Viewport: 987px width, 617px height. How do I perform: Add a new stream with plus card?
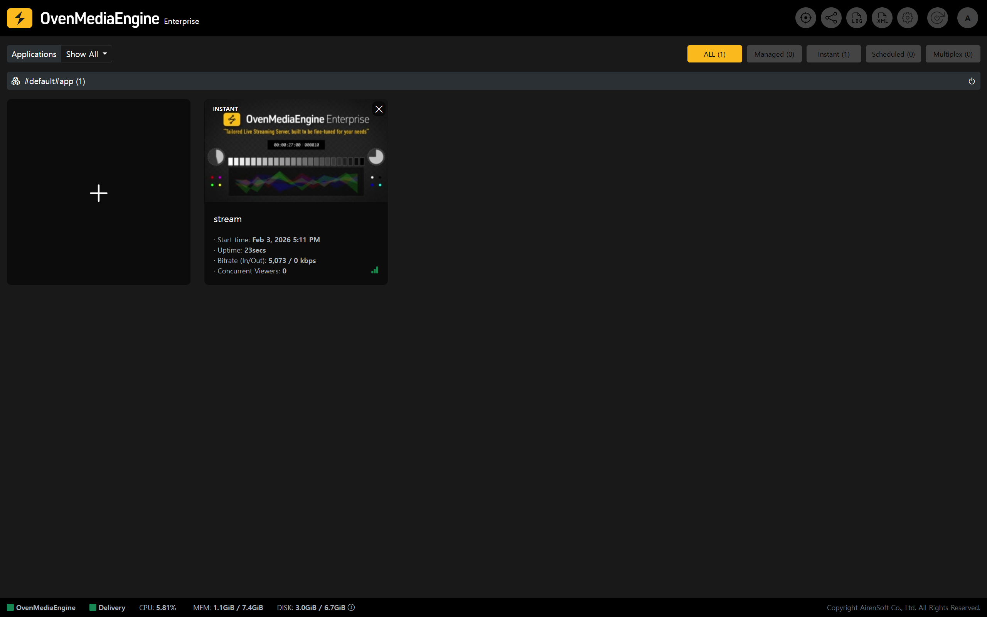point(99,192)
